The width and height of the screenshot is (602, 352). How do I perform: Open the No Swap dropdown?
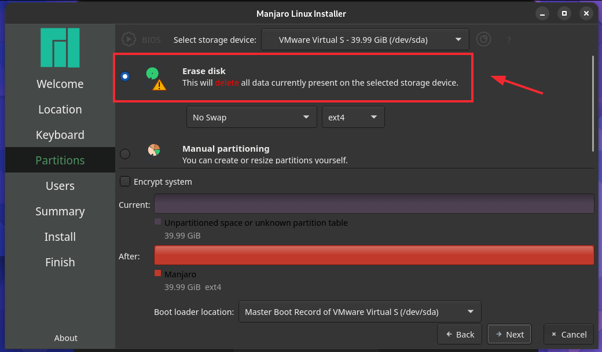(251, 117)
